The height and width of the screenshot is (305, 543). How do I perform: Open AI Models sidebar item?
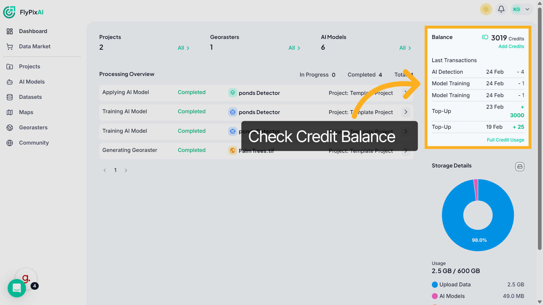point(32,82)
